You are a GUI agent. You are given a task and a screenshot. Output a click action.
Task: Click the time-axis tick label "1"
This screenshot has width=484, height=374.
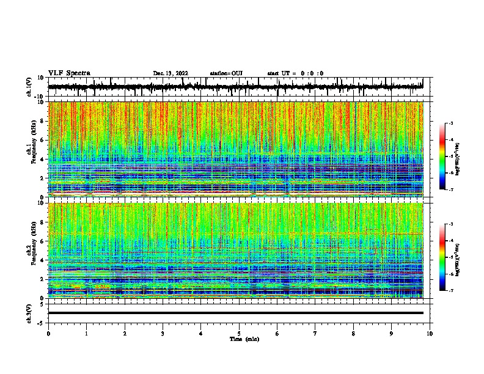point(86,334)
